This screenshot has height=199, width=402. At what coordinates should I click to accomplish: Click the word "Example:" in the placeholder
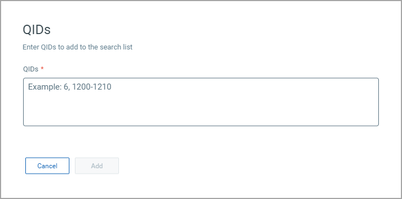tap(45, 87)
